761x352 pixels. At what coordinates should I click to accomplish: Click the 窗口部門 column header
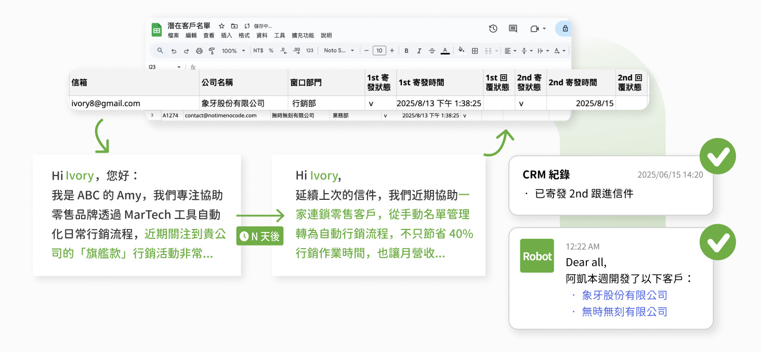[x=326, y=83]
